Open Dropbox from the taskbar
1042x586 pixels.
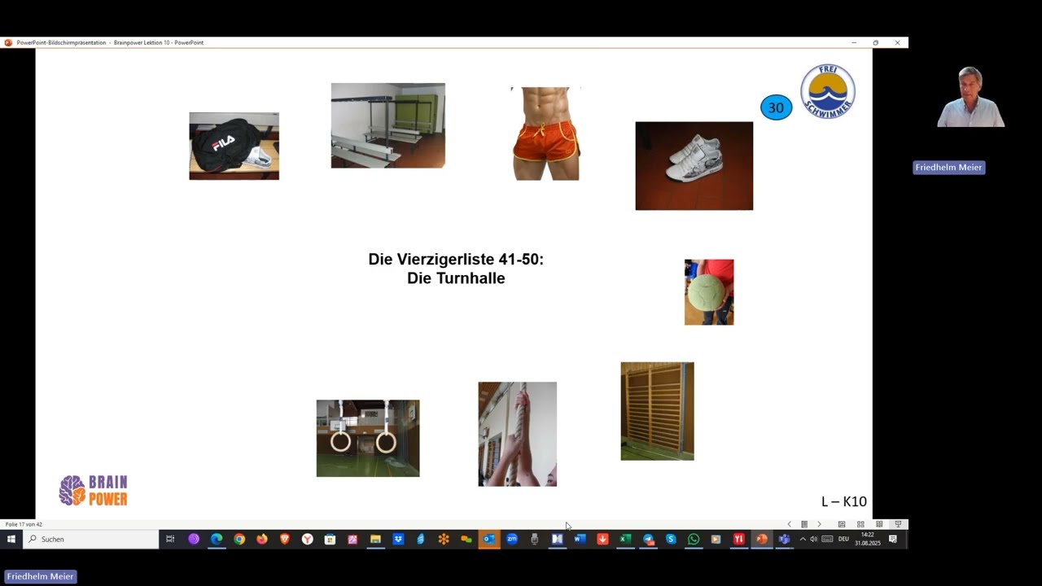point(398,539)
